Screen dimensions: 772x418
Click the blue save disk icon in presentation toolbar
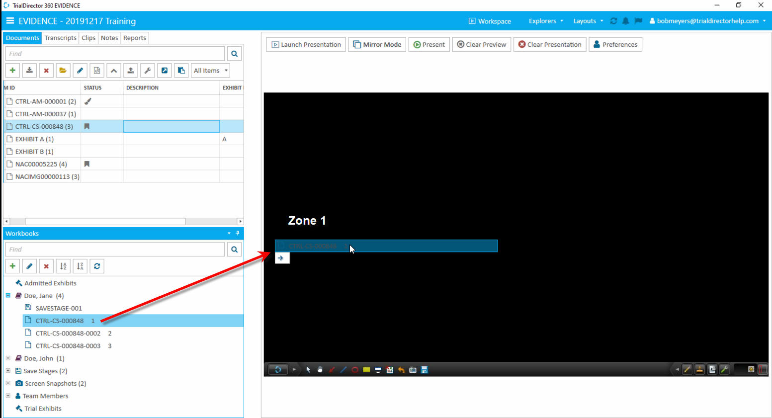coord(425,370)
